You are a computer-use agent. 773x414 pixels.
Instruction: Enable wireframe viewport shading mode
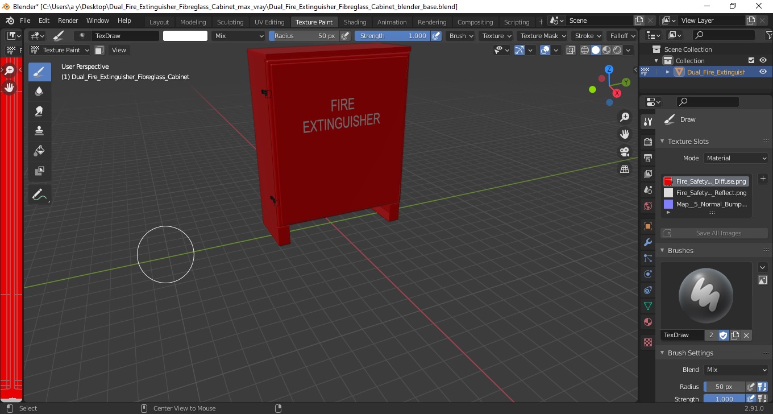click(x=584, y=50)
